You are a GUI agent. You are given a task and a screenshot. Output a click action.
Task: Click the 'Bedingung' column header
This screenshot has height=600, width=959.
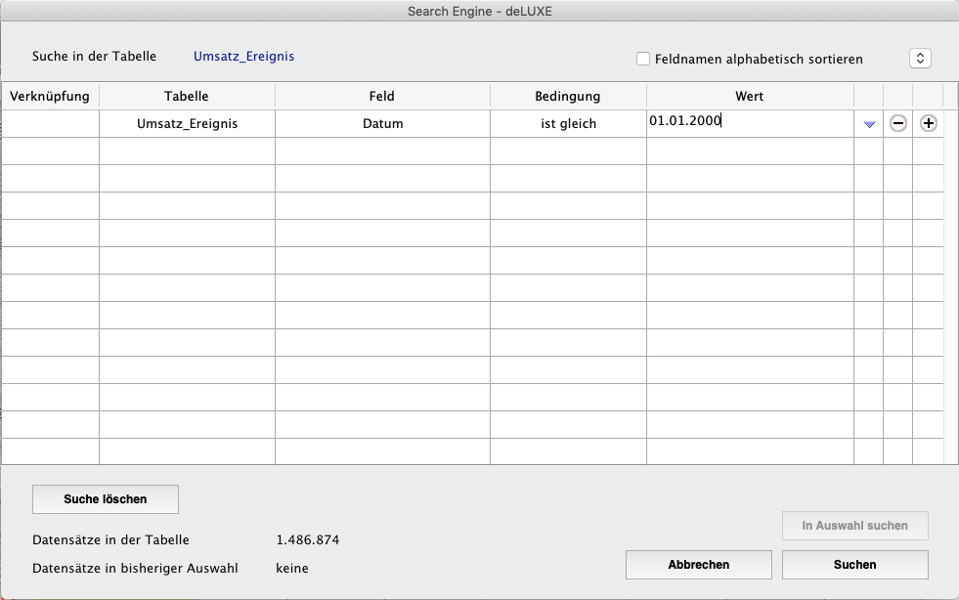[568, 96]
